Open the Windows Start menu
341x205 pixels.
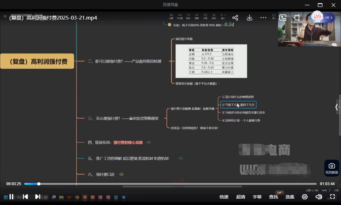point(6,197)
